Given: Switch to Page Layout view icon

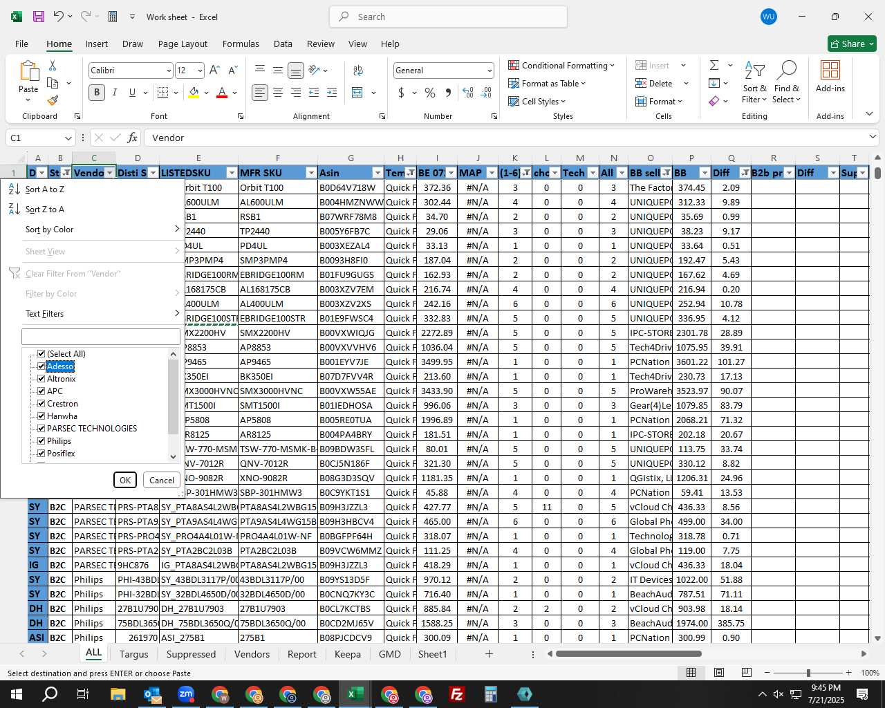Looking at the screenshot, I should point(719,673).
